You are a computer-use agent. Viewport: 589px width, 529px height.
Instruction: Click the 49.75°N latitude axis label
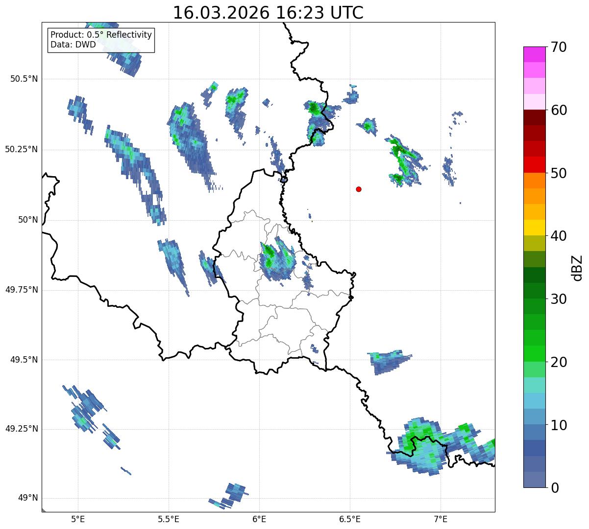(22, 290)
